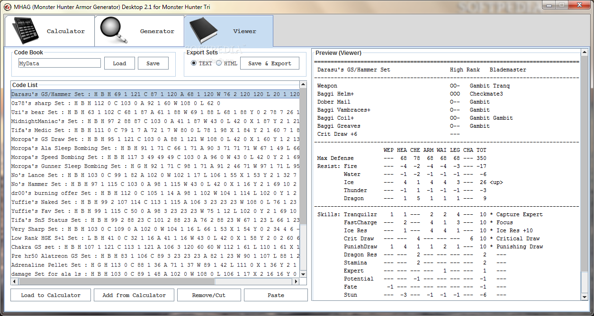This screenshot has width=594, height=316.
Task: Select "Very Sharp Set" code row
Action: pos(155,229)
